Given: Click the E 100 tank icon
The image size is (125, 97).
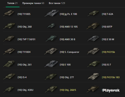Looking at the screenshot, I should (51, 64).
